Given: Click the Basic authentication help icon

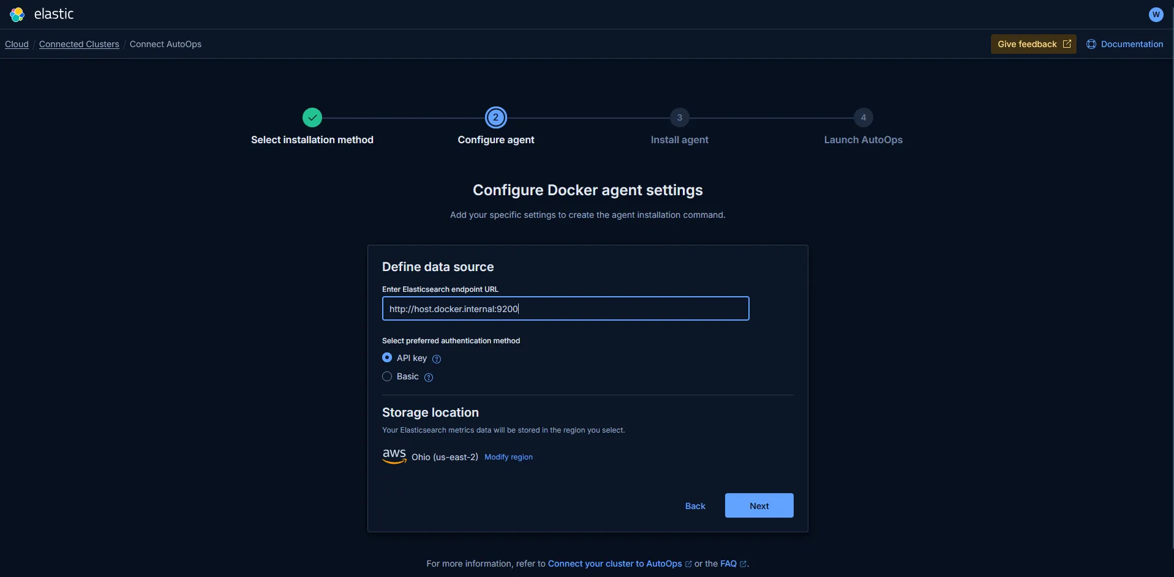Looking at the screenshot, I should click(429, 378).
